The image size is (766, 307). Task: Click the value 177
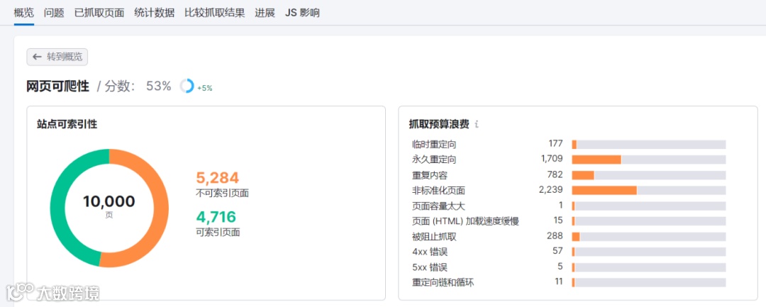(556, 144)
